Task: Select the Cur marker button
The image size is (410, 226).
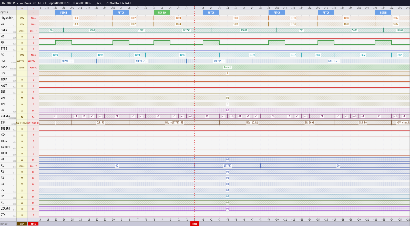Action: point(22,224)
